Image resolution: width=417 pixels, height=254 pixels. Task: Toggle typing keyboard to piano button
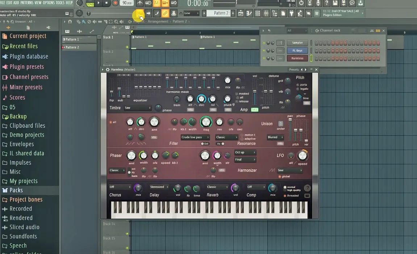[139, 13]
